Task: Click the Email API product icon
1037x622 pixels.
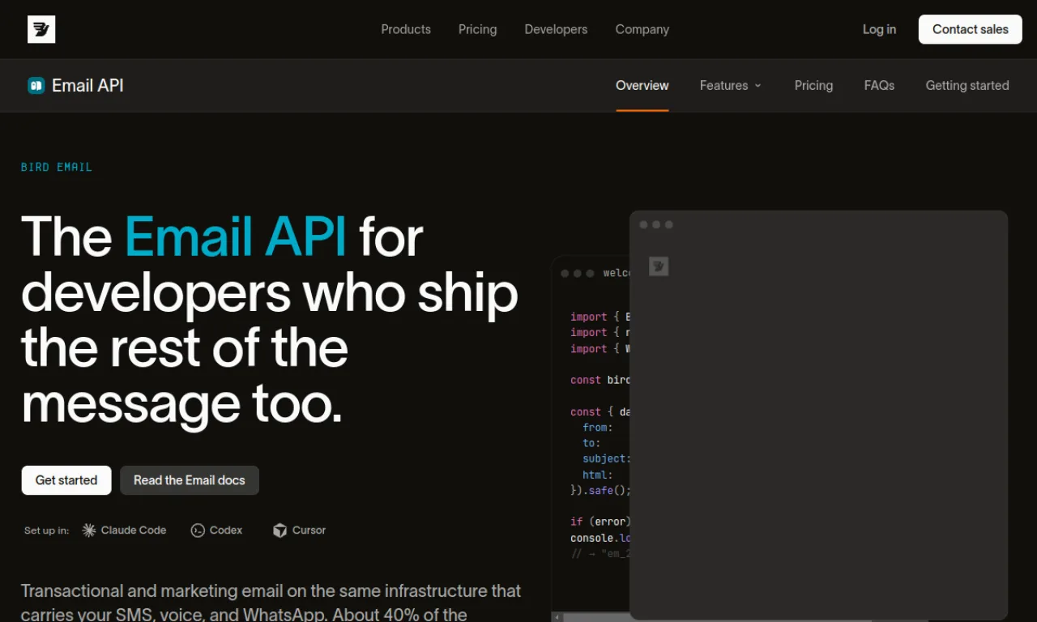Action: 36,85
